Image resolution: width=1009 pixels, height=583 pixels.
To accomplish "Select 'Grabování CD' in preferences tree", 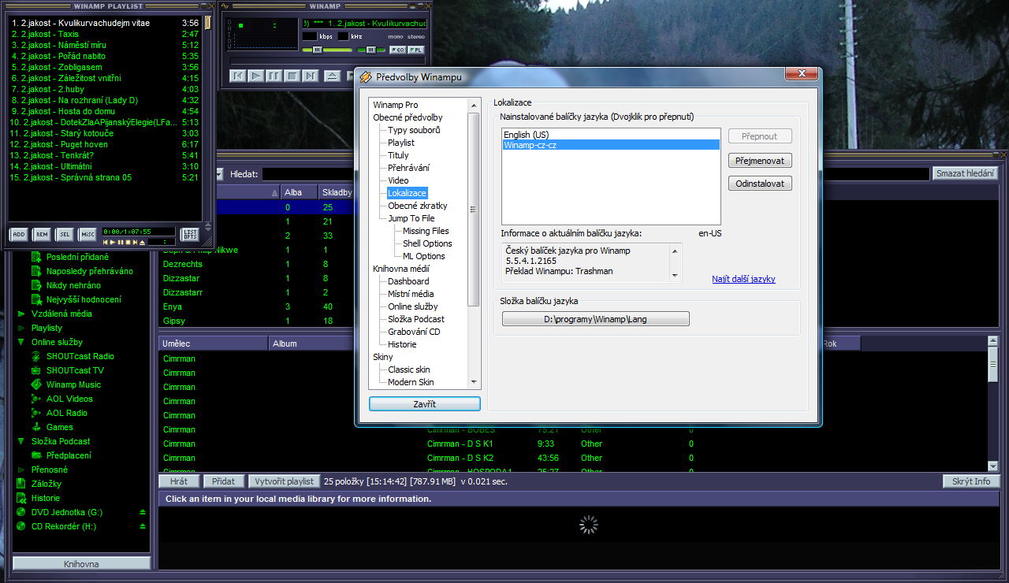I will point(414,332).
